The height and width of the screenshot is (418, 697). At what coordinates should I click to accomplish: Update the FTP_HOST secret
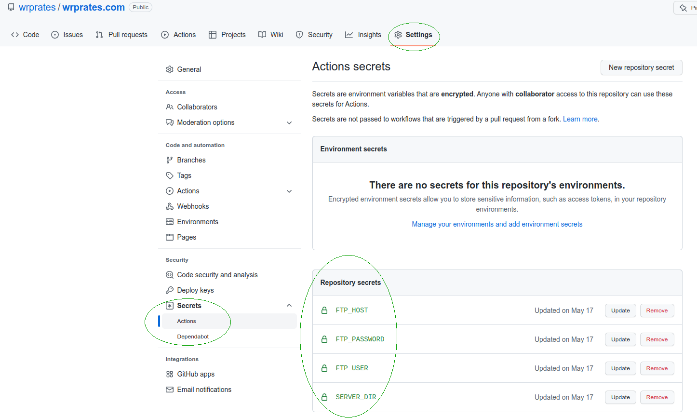pyautogui.click(x=620, y=310)
